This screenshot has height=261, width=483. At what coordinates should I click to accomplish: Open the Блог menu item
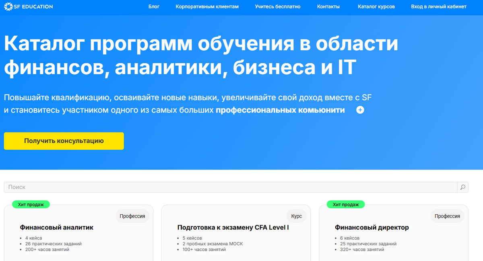click(154, 7)
